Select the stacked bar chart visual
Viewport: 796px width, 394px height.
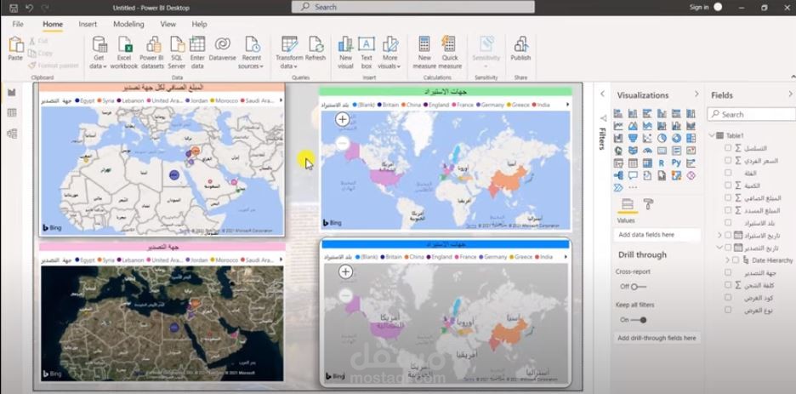click(x=618, y=113)
